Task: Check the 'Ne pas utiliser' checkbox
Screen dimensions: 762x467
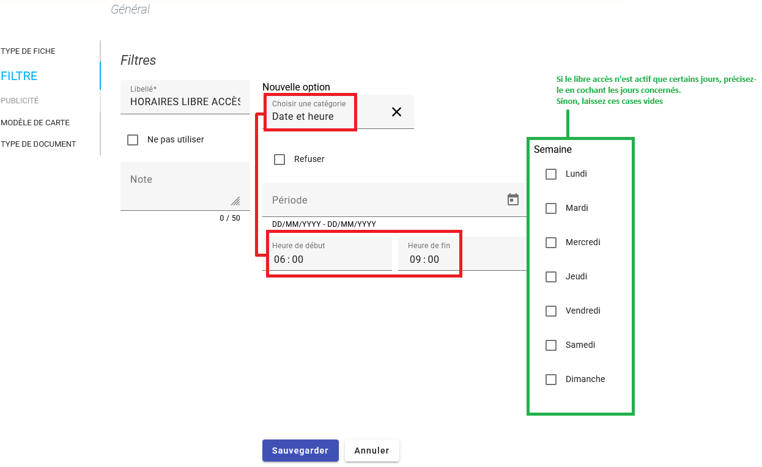Action: [133, 140]
